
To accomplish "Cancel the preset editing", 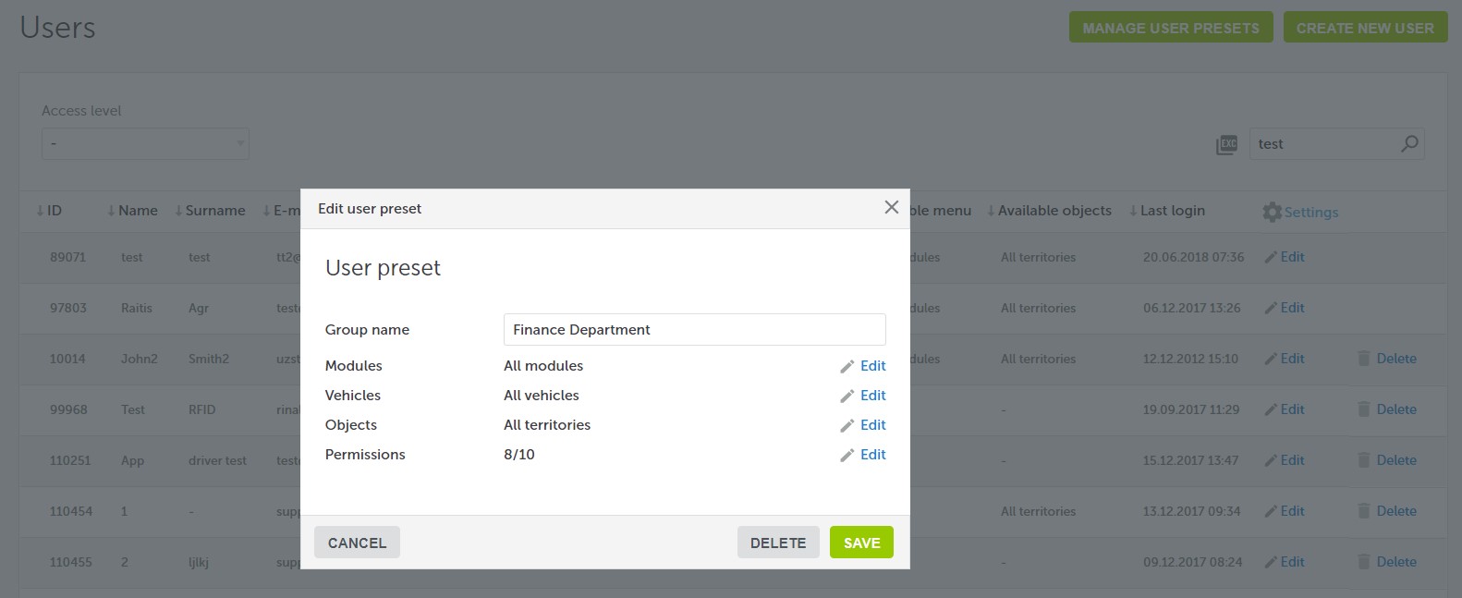I will tap(357, 543).
